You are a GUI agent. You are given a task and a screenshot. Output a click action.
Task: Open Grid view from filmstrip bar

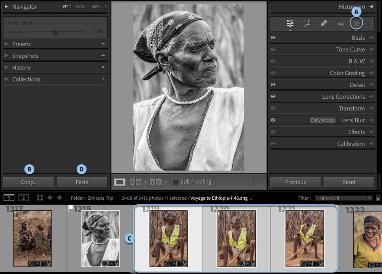click(40, 198)
